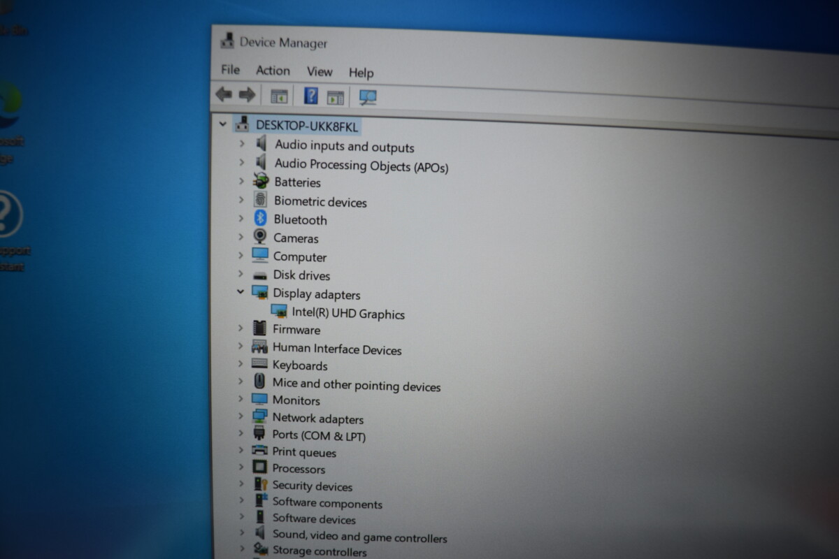Click the blue Help toolbar icon
This screenshot has height=559, width=839.
pyautogui.click(x=311, y=96)
